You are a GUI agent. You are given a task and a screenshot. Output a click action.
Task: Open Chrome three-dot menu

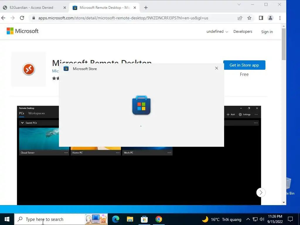tap(280, 18)
